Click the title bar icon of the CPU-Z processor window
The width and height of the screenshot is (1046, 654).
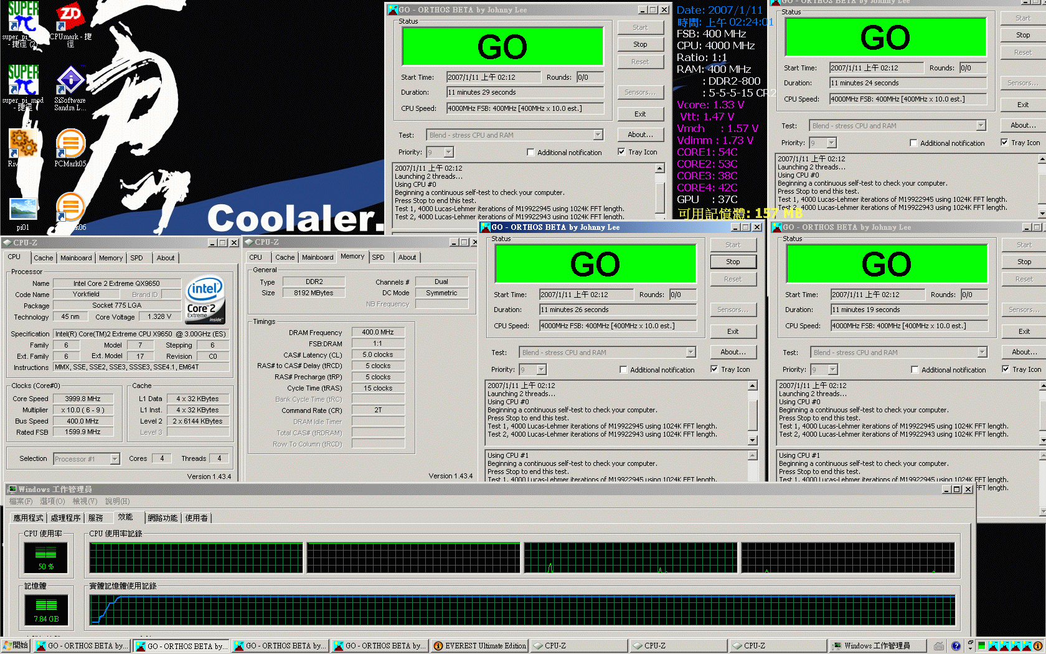click(x=7, y=242)
